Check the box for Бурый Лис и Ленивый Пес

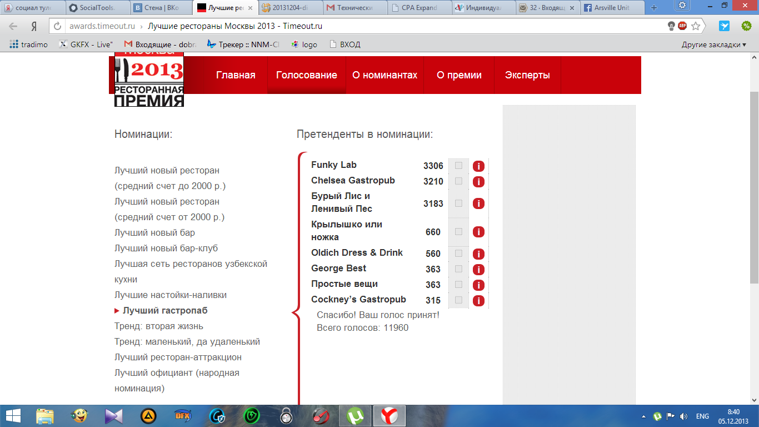tap(458, 203)
